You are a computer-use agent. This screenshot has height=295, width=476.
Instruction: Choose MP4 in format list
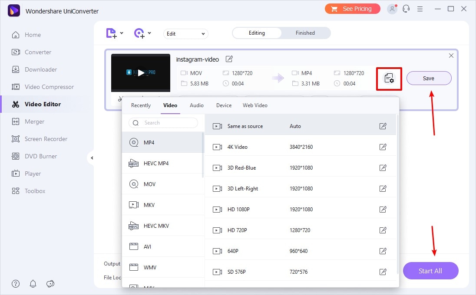tap(163, 142)
